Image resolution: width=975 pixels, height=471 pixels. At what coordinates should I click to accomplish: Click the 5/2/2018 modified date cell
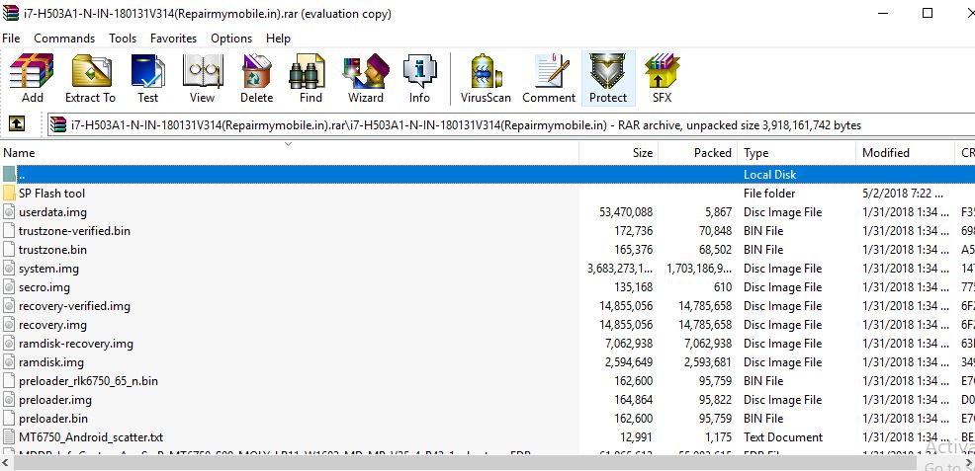pyautogui.click(x=903, y=194)
